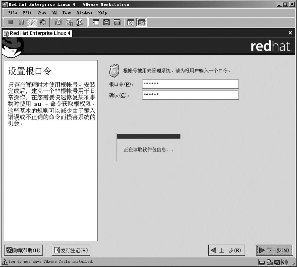Click the Power On (play) toolbar icon
The height and width of the screenshot is (267, 297).
coord(32,22)
